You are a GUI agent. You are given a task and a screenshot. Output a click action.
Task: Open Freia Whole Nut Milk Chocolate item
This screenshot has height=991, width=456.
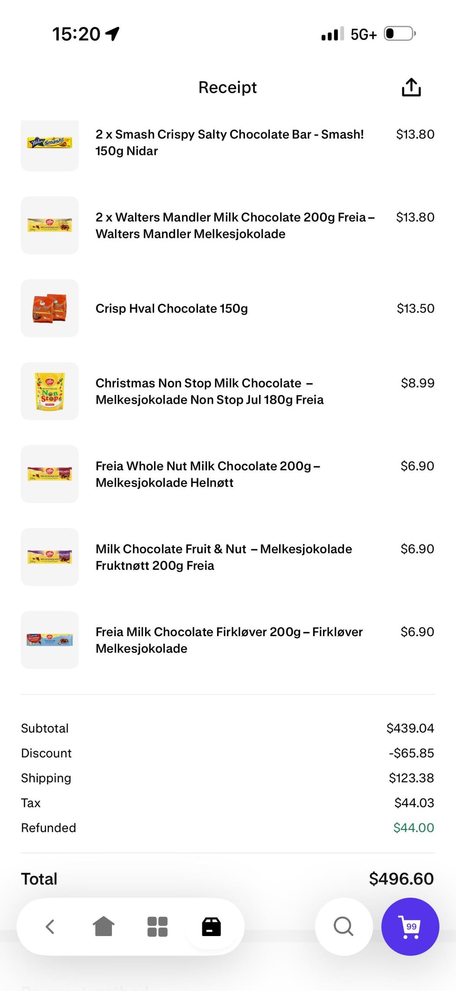208,474
